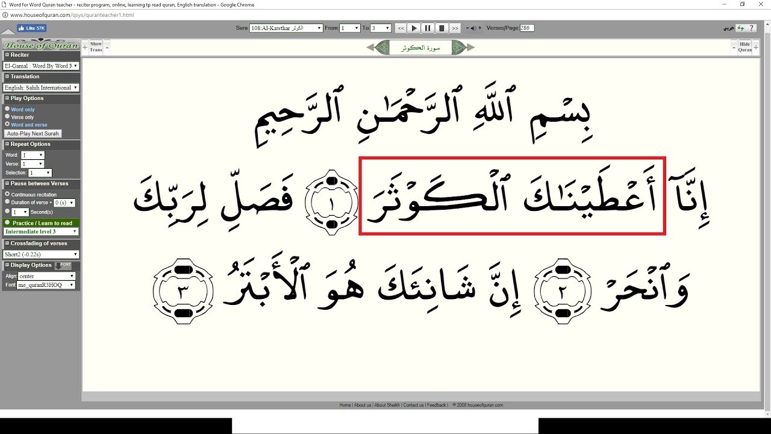Go to previous surah arrow in banner
This screenshot has height=434, width=771.
pyautogui.click(x=370, y=48)
